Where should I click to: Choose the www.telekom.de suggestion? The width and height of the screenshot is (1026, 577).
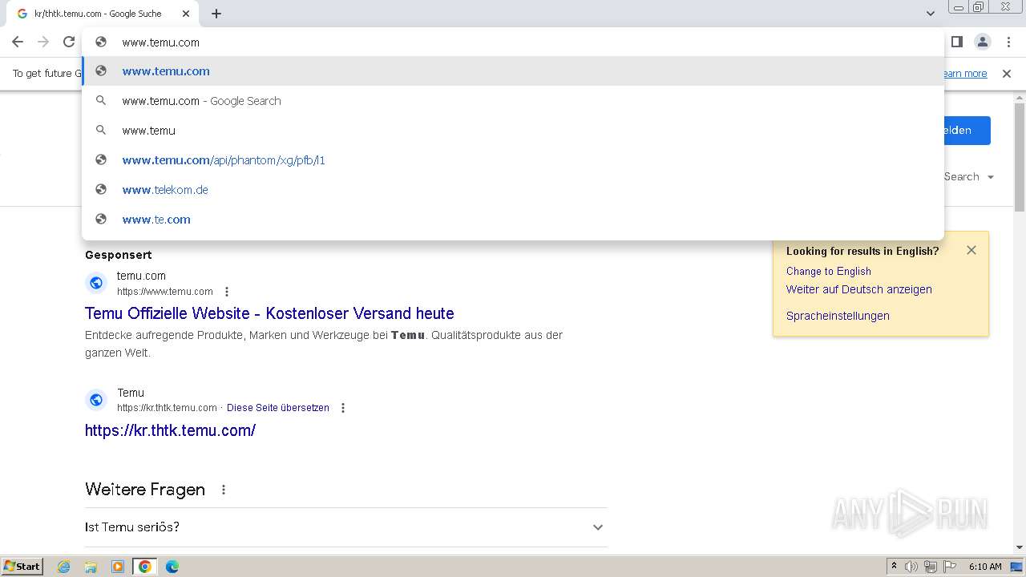[513, 190]
